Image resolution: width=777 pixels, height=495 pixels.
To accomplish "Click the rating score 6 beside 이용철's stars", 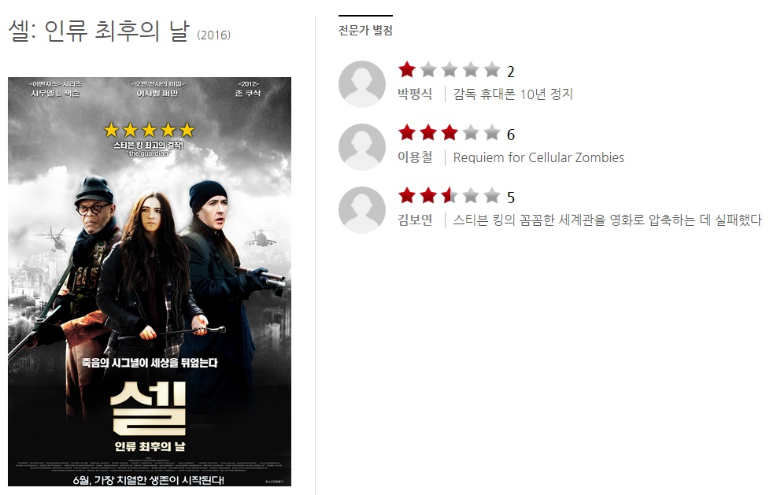I will pyautogui.click(x=511, y=135).
